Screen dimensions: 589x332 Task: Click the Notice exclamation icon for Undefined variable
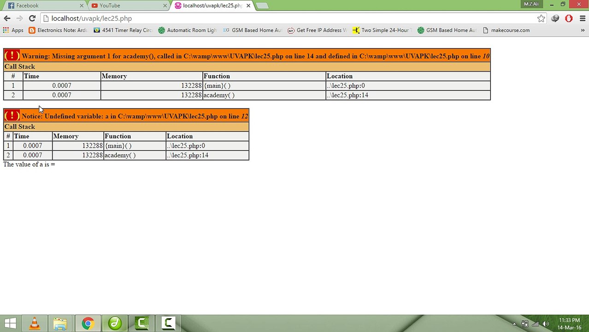[12, 115]
